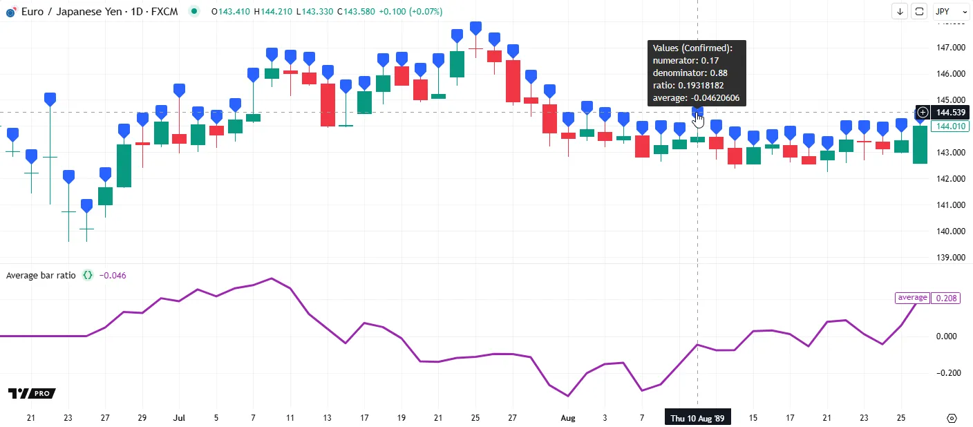Click the 144.010 last price label
The width and height of the screenshot is (973, 427).
tap(950, 126)
